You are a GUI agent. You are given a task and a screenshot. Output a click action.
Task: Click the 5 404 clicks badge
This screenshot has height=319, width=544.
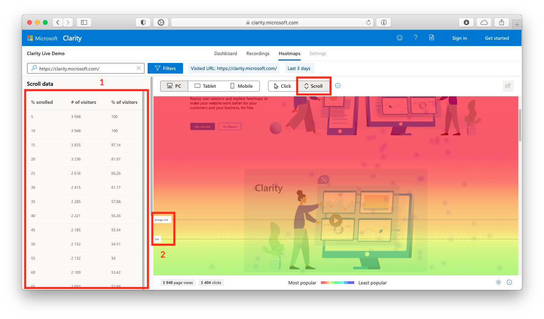[211, 282]
